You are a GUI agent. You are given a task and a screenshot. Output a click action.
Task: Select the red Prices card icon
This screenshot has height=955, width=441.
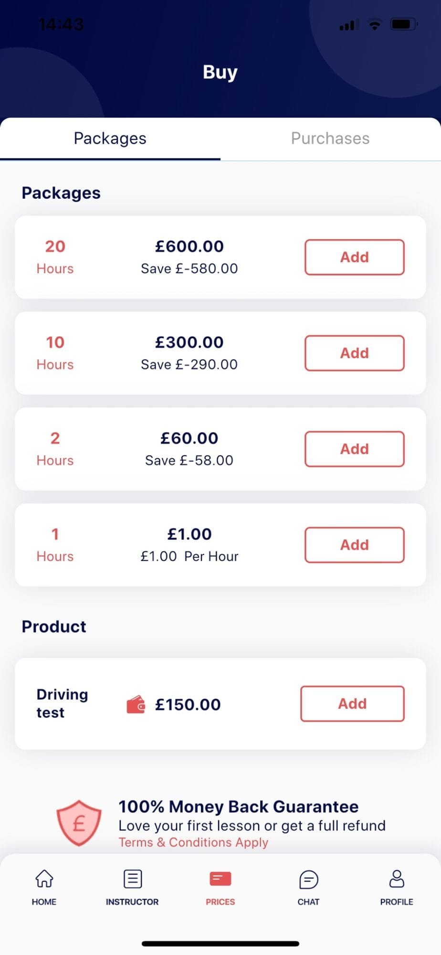pyautogui.click(x=220, y=879)
